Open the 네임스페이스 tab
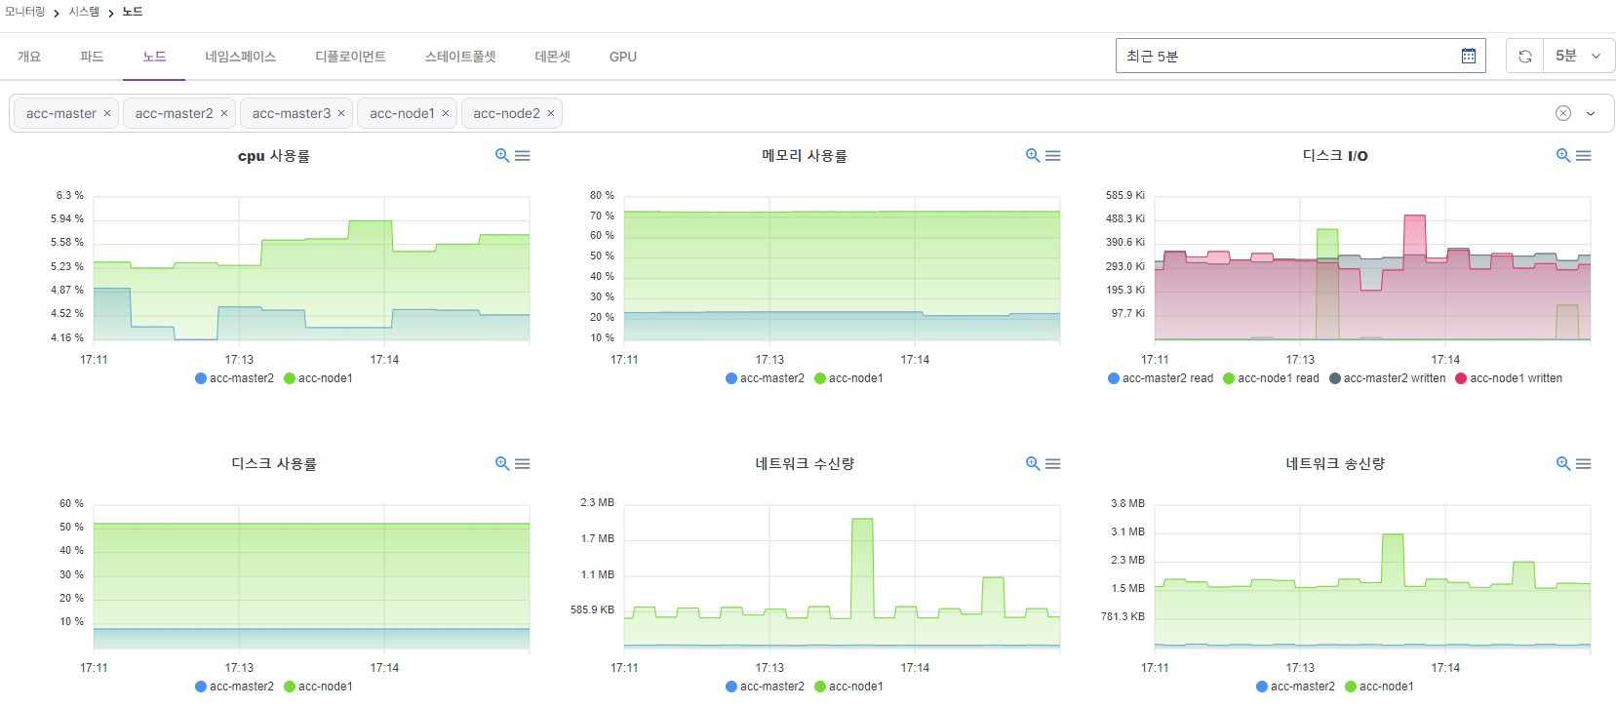Image resolution: width=1616 pixels, height=707 pixels. pos(241,57)
